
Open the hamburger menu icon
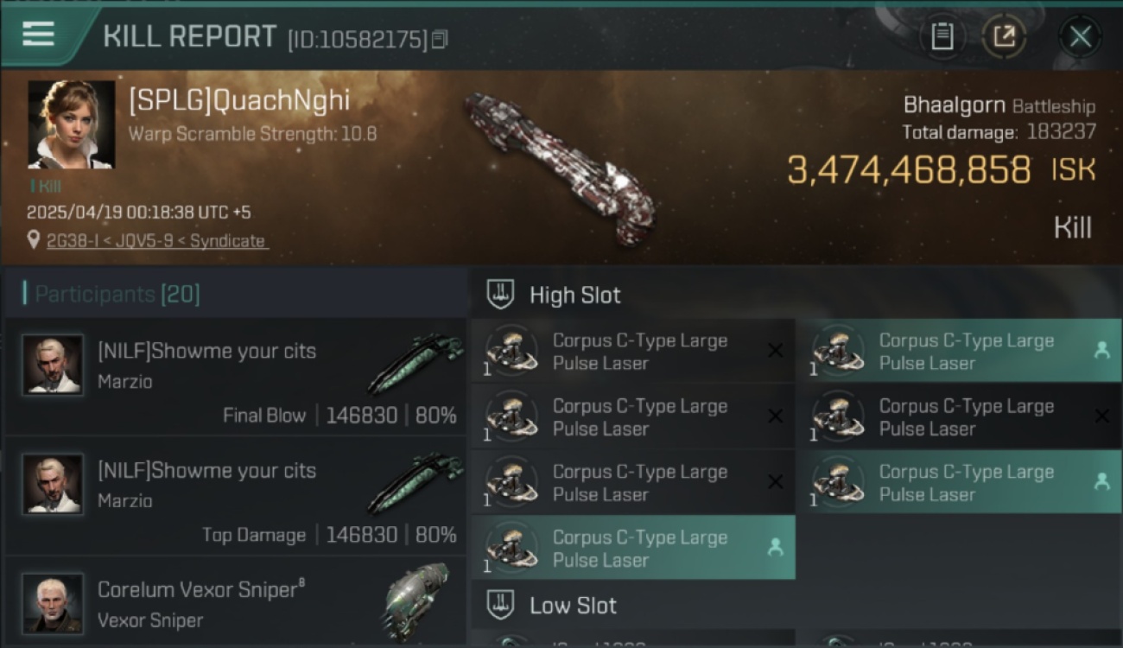(x=38, y=35)
